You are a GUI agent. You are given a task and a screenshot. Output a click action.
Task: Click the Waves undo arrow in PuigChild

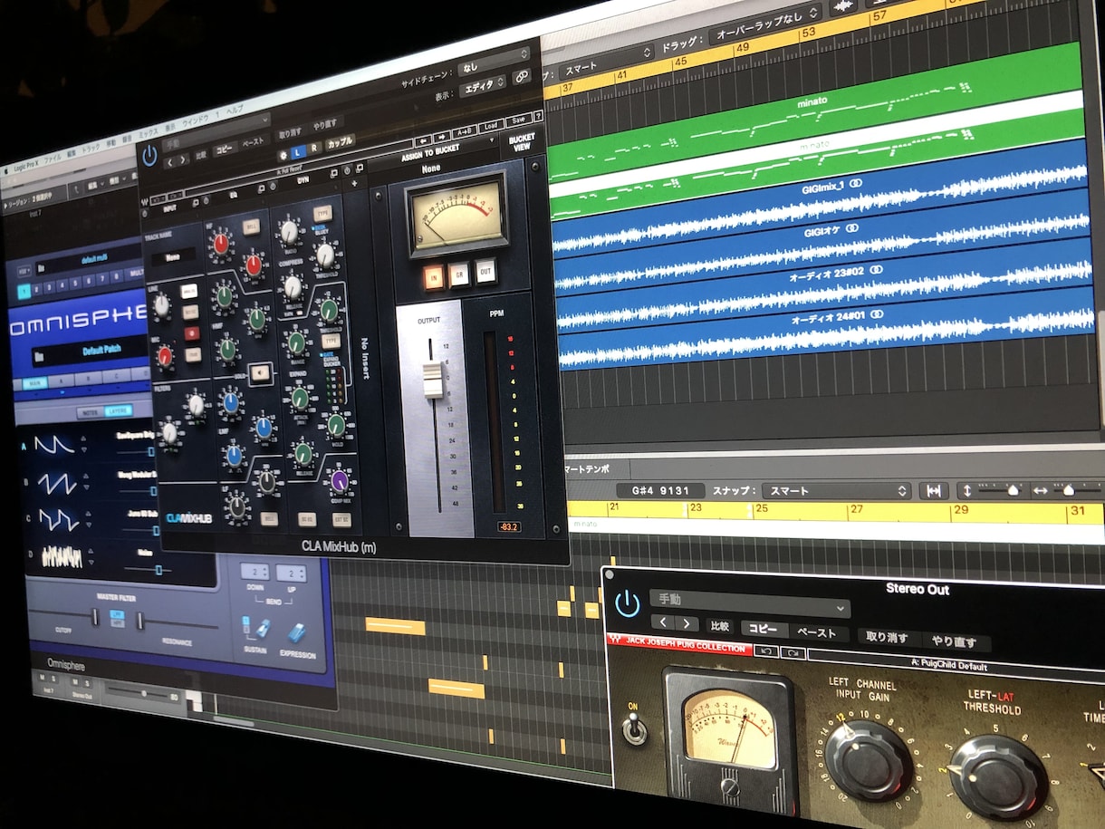pyautogui.click(x=764, y=651)
